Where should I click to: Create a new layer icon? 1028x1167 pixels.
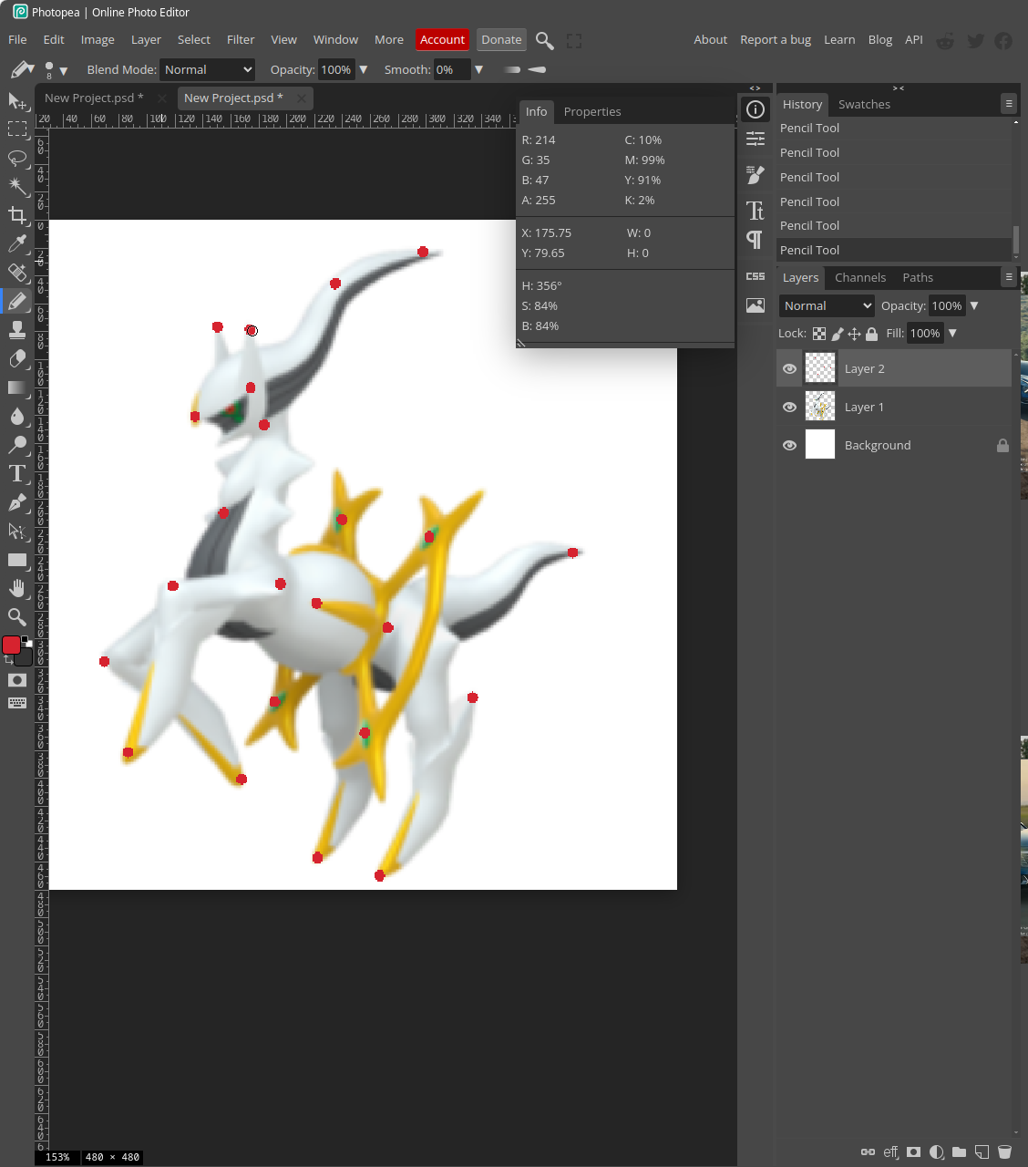982,1152
